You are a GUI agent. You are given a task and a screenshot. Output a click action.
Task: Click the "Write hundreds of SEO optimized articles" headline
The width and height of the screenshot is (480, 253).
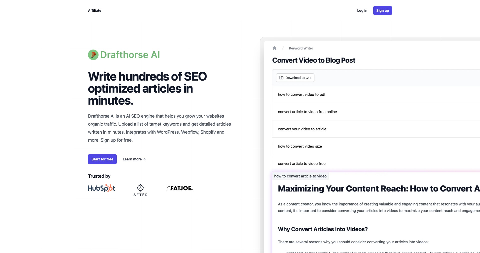click(x=147, y=89)
